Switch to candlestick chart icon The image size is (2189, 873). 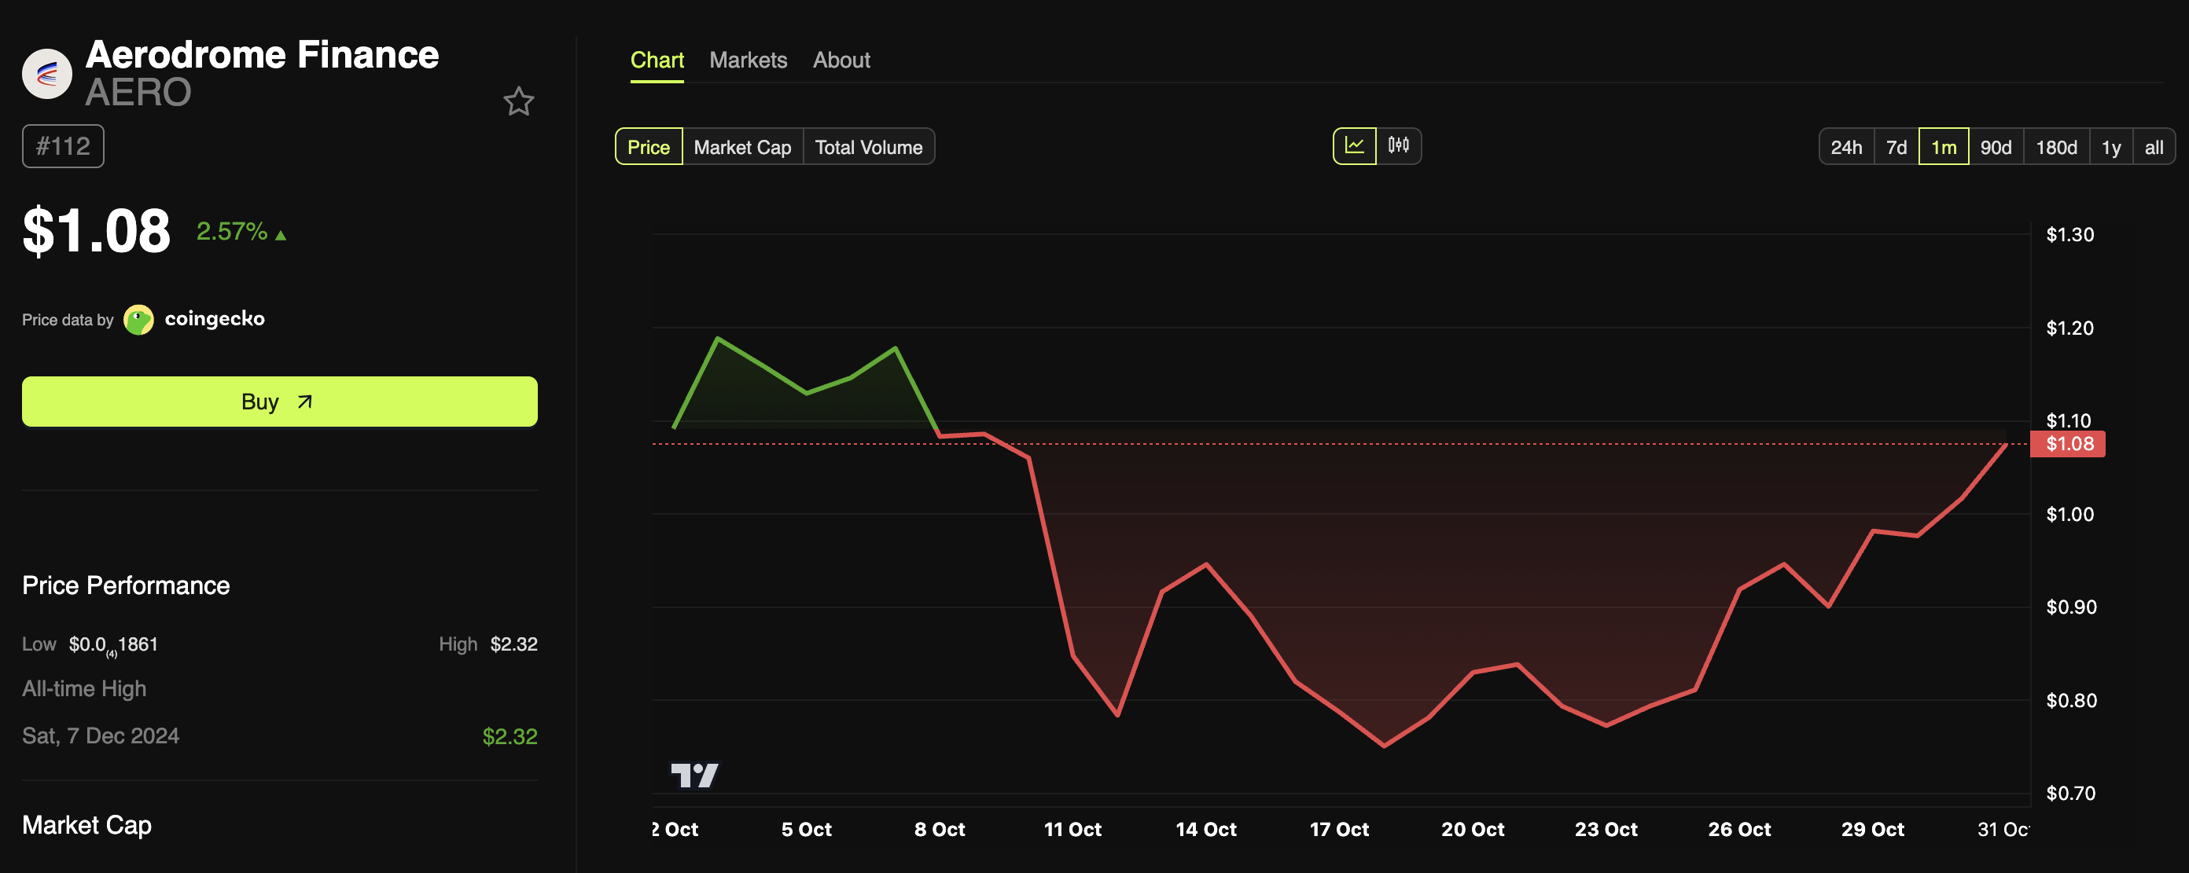pos(1398,146)
